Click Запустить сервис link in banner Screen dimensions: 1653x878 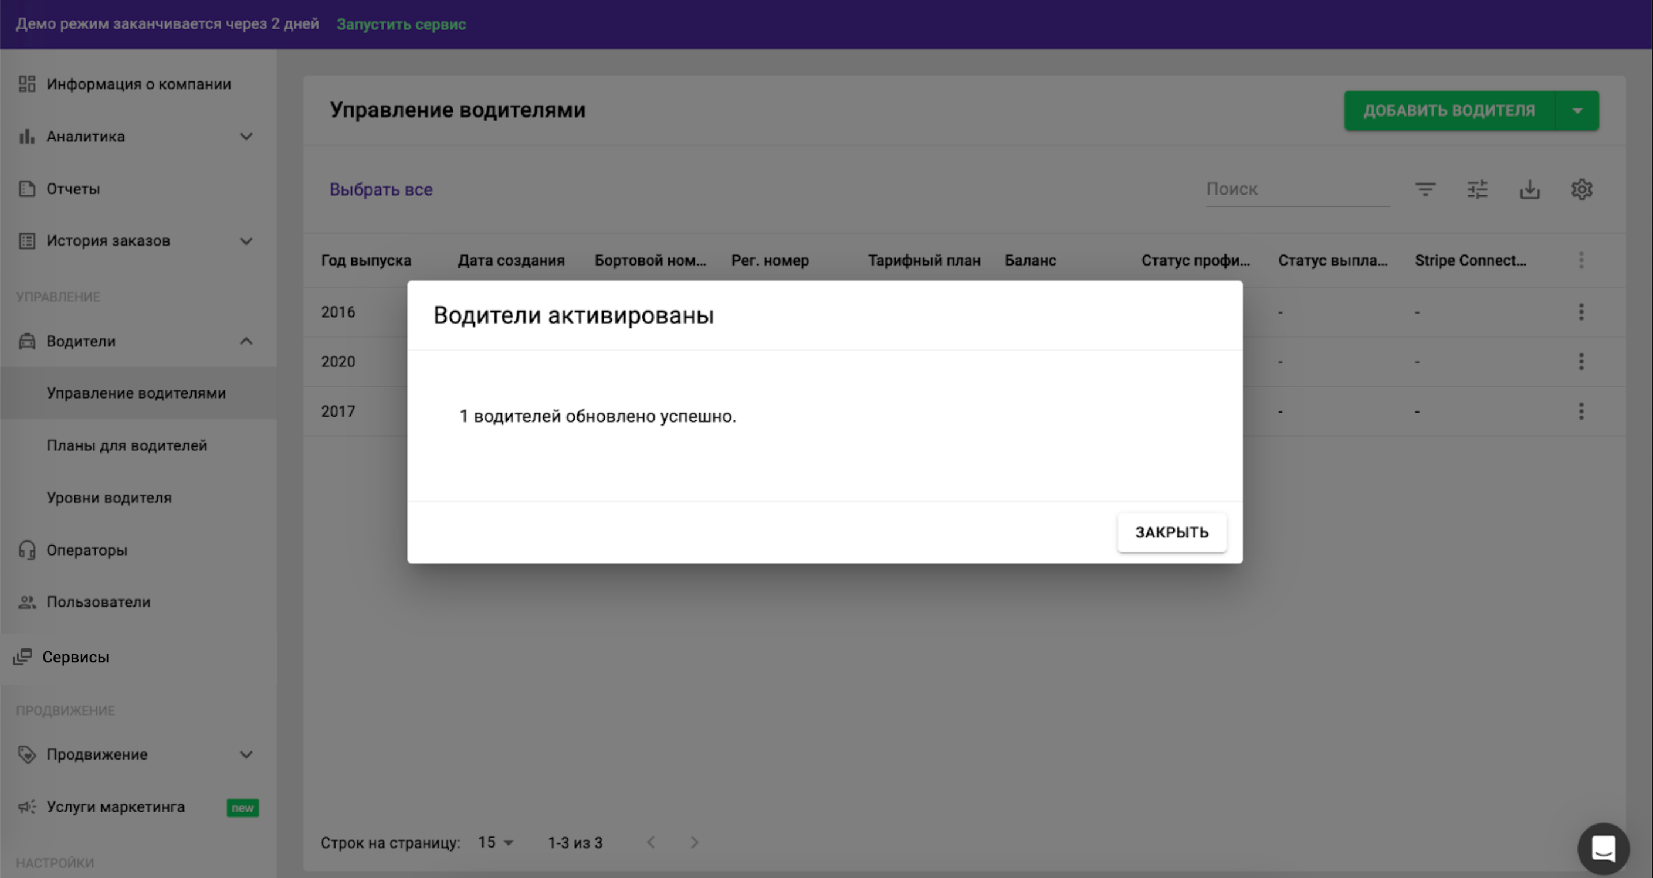401,25
